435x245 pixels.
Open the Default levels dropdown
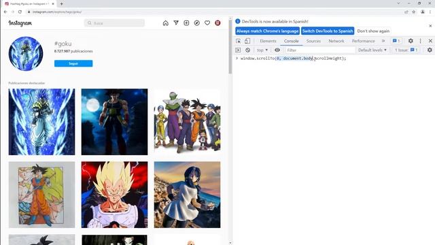click(x=372, y=50)
